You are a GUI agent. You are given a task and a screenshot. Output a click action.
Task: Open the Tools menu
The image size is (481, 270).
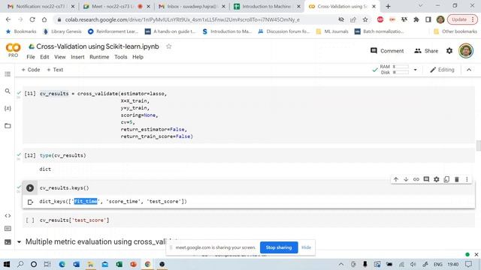[x=121, y=57]
